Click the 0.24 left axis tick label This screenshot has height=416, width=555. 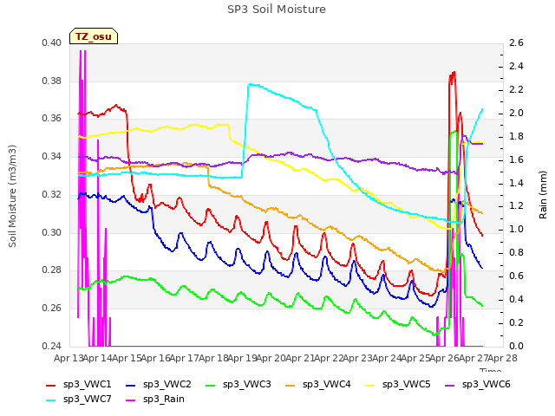point(52,346)
